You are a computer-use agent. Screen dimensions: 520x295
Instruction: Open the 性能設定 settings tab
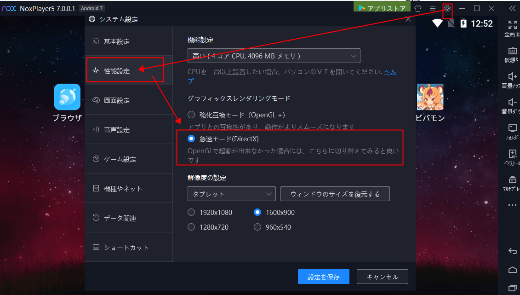tap(129, 70)
